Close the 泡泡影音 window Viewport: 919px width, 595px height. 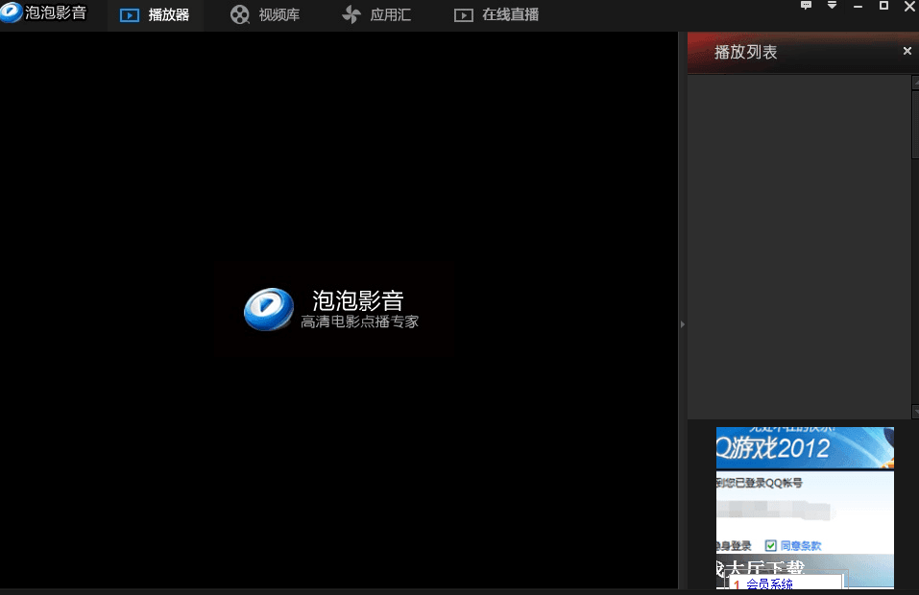(x=908, y=7)
